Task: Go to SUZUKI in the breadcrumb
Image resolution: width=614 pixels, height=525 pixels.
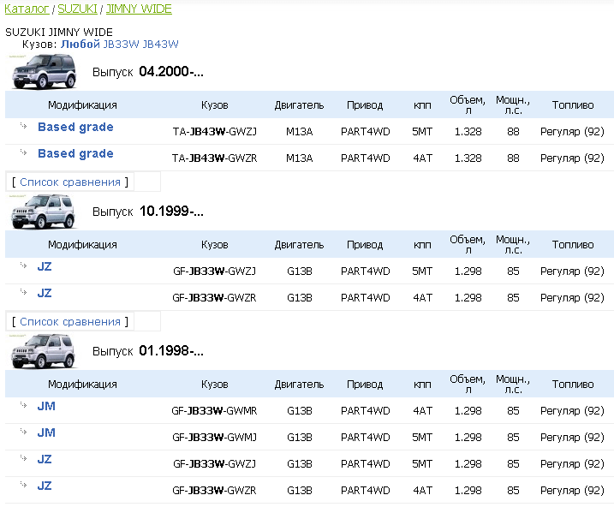Action: (x=77, y=9)
